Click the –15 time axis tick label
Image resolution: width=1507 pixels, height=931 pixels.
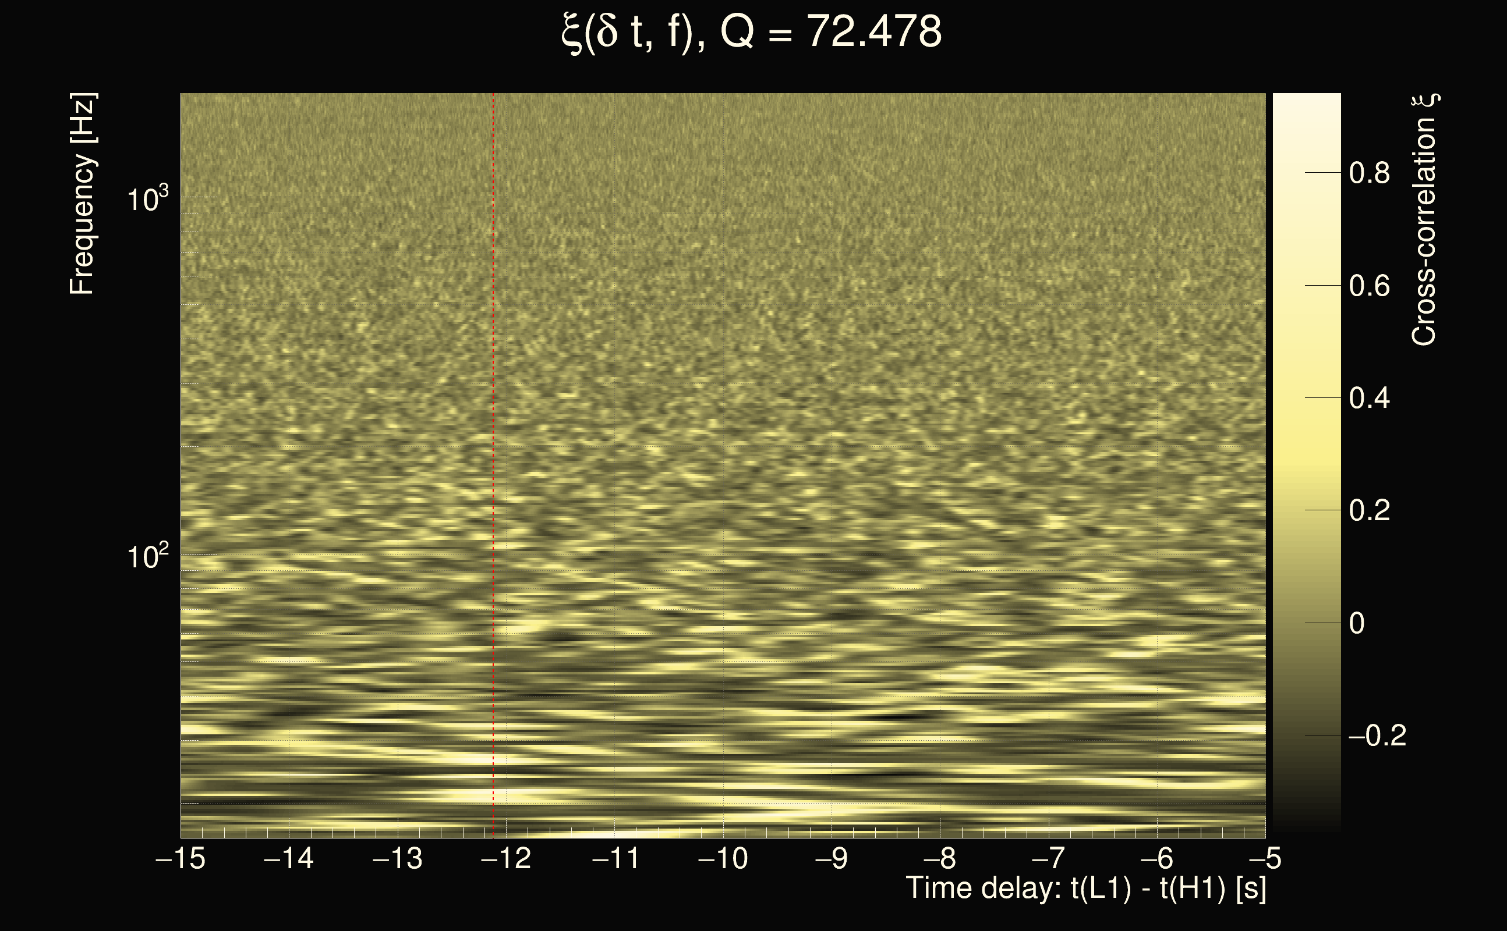[181, 858]
